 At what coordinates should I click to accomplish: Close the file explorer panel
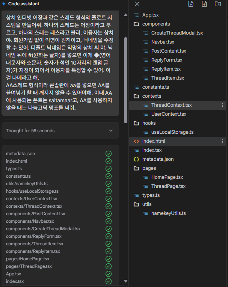pyautogui.click(x=137, y=4)
